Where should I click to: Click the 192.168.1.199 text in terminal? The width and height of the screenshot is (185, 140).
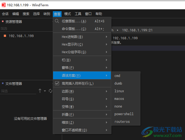tap(125, 38)
